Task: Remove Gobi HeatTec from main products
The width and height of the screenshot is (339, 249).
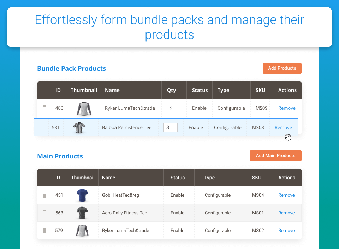Action: pos(286,195)
